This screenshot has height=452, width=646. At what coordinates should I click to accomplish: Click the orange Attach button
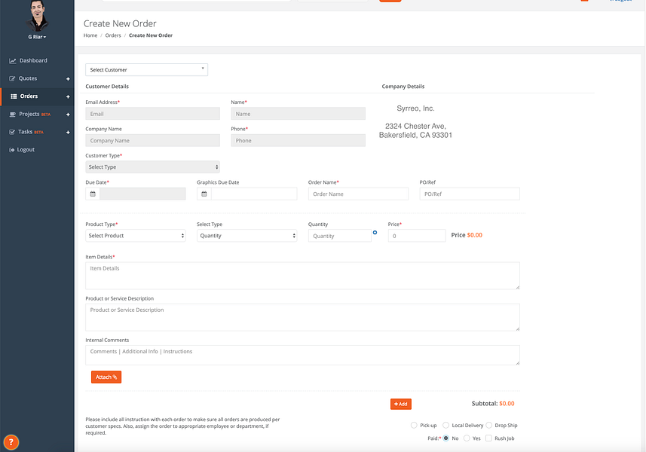[106, 377]
